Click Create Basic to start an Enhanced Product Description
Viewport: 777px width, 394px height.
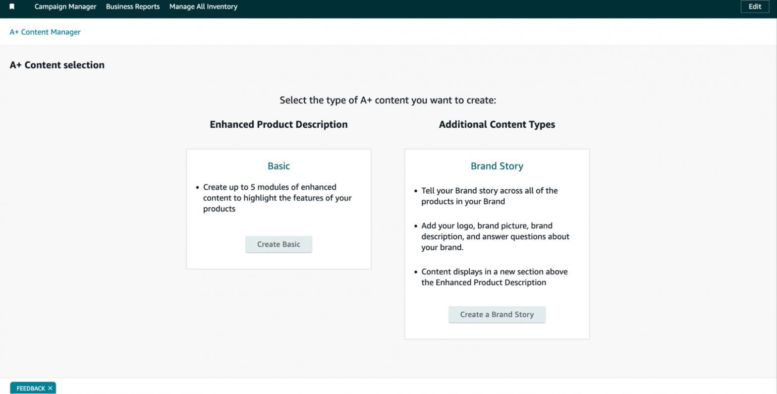(278, 244)
